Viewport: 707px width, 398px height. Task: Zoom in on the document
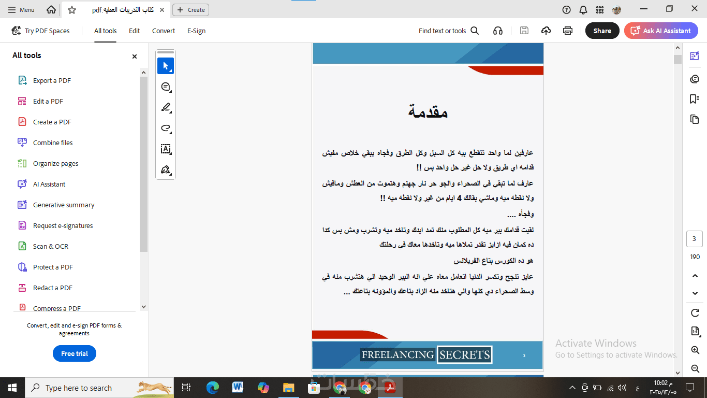tap(695, 350)
